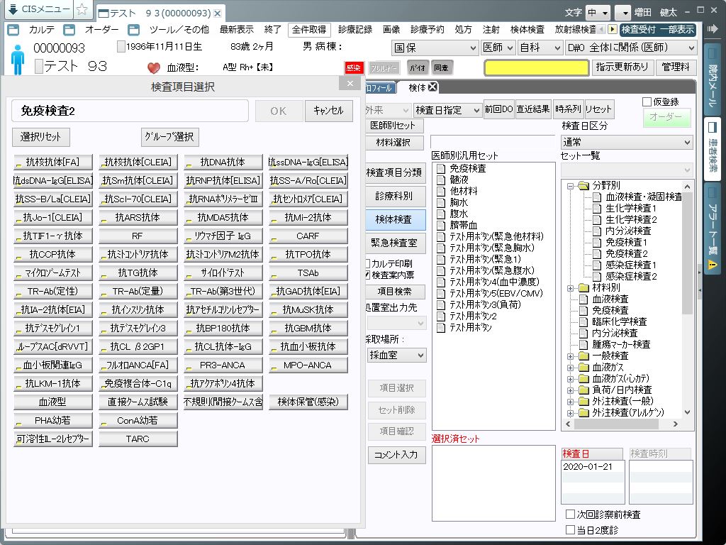Screen dimensions: 726x545
Task: Open the D#0 全体に関係(医師) dropdown
Action: click(x=630, y=48)
